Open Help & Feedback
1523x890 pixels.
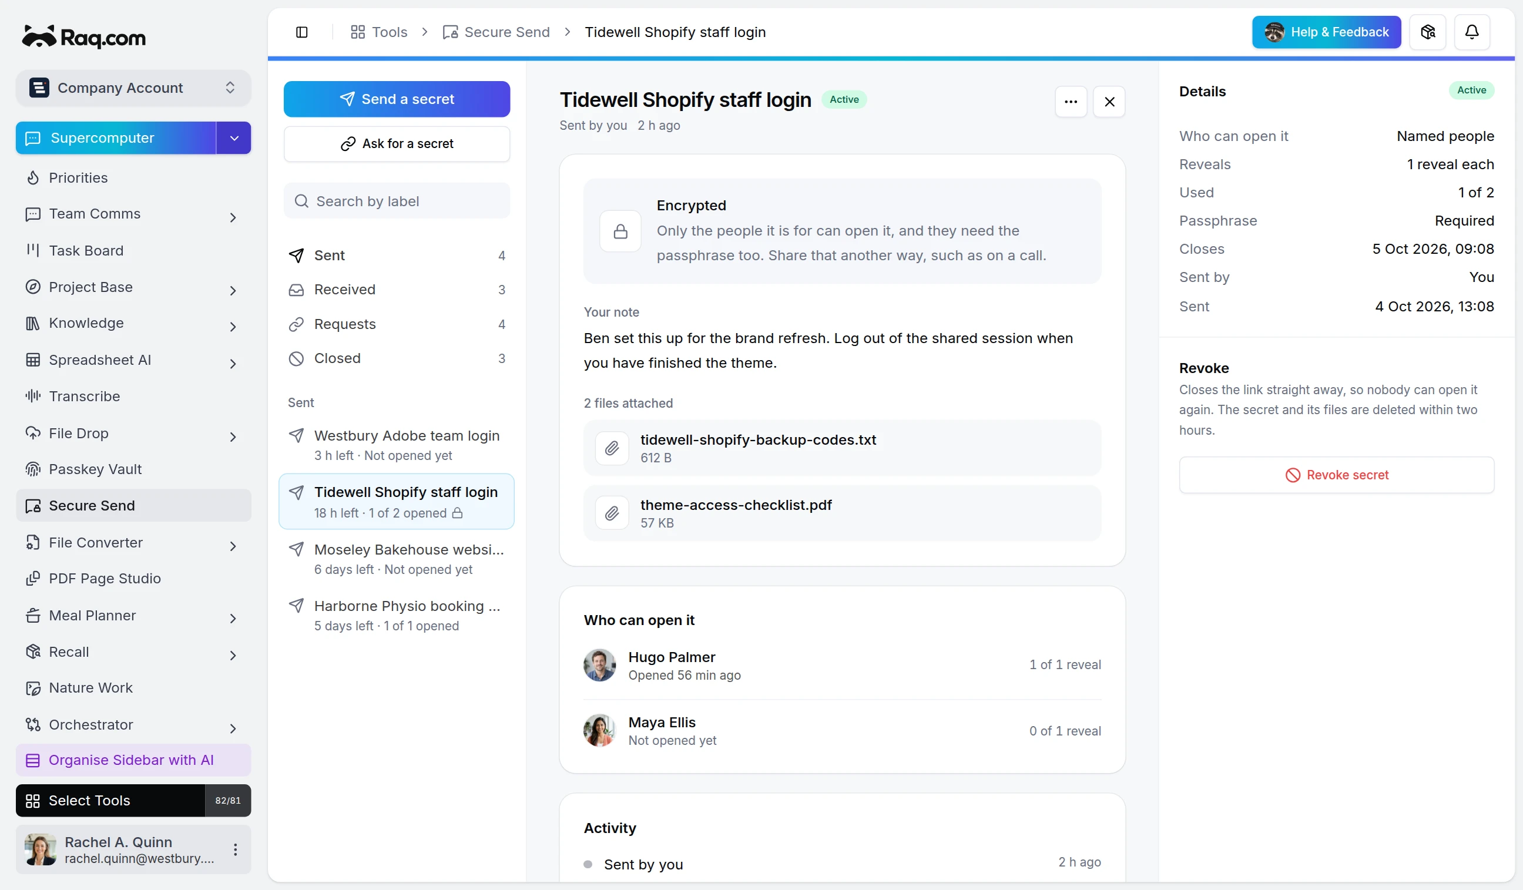(1327, 32)
